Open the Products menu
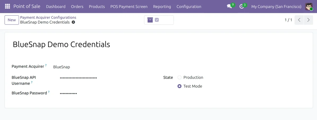 97,7
